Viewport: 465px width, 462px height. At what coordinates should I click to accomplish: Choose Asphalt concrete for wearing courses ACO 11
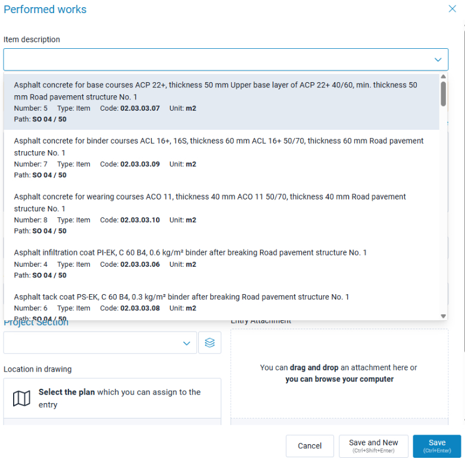221,214
